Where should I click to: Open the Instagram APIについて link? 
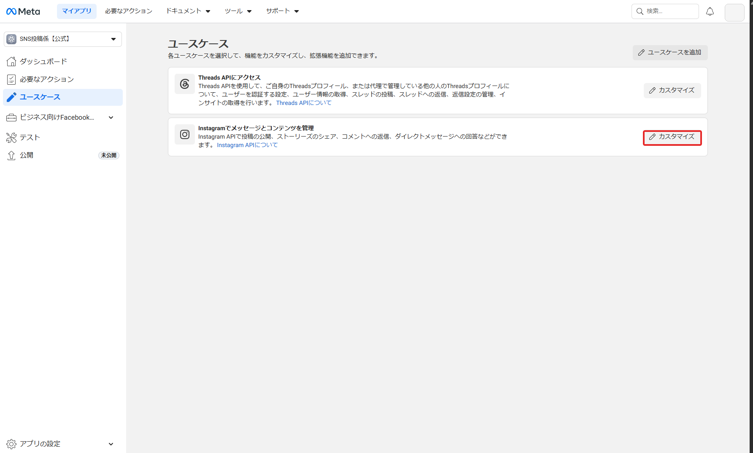(x=247, y=145)
